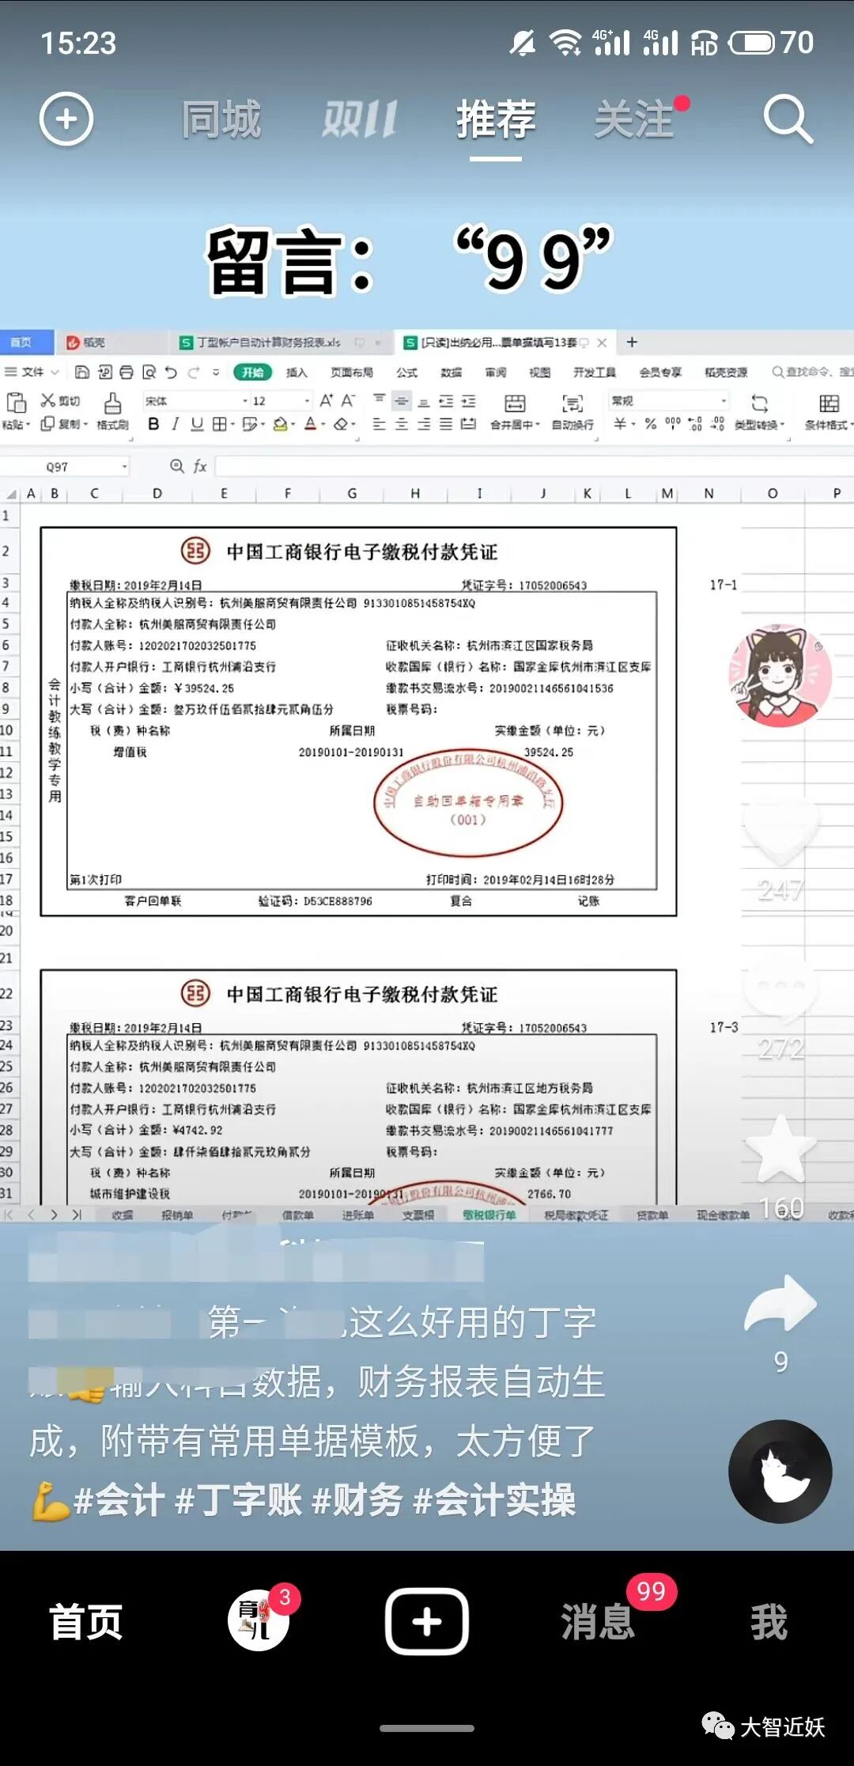Viewport: 854px width, 1766px height.
Task: Close the [只读]出纳必用 document tab
Action: point(602,343)
